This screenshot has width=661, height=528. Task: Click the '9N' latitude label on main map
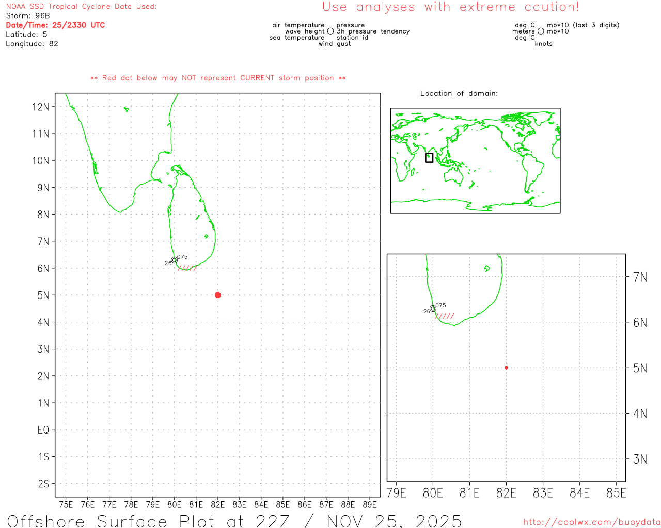pyautogui.click(x=43, y=188)
